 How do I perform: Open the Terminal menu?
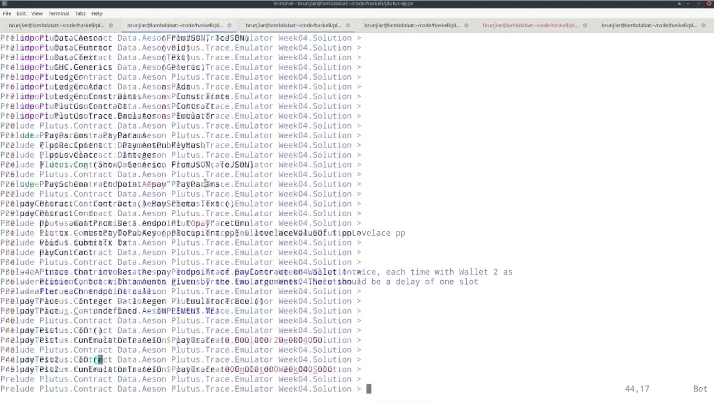click(59, 13)
